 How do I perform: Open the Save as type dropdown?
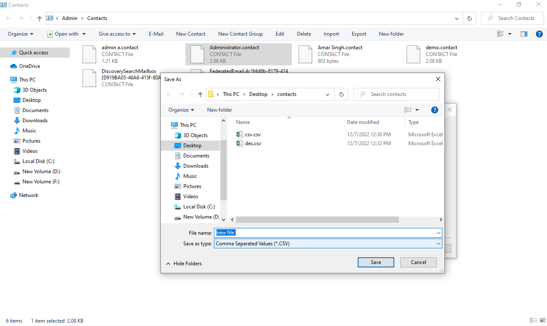pyautogui.click(x=328, y=244)
